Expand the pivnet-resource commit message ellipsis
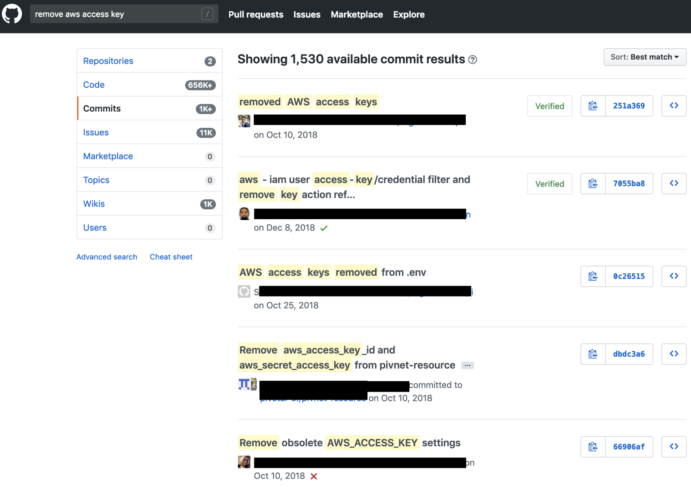The height and width of the screenshot is (487, 691). [467, 365]
